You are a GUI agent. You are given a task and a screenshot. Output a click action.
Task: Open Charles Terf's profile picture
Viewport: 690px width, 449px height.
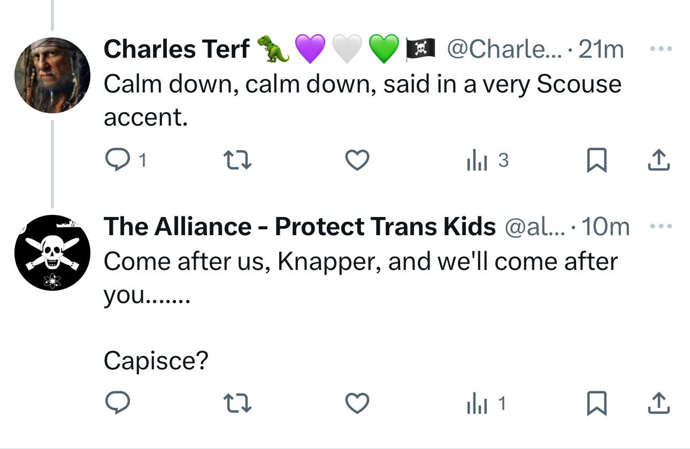52,75
